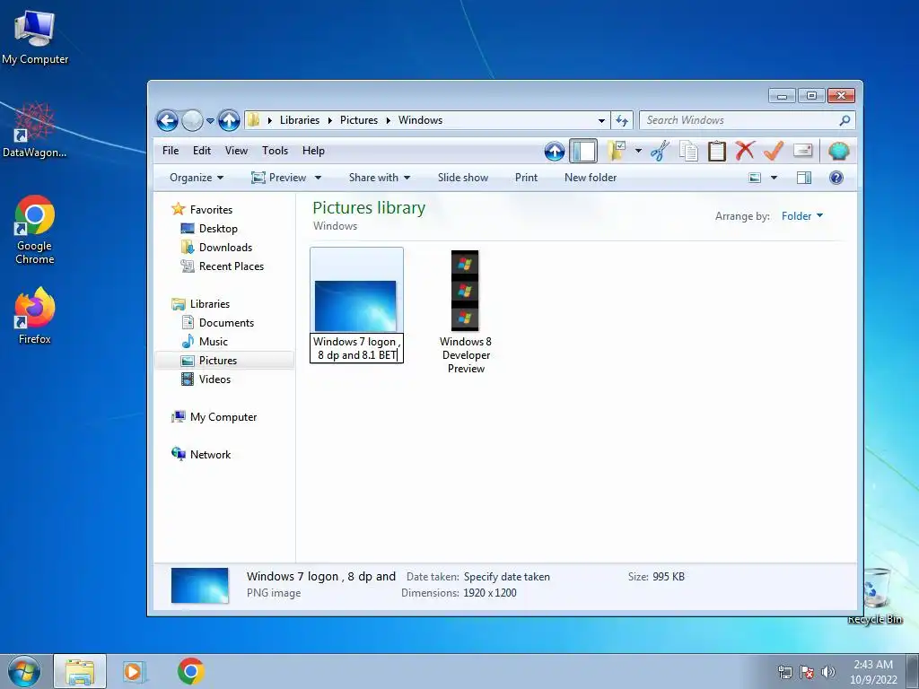
Task: Open the folder options toolbar dropdown arrow
Action: 638,151
